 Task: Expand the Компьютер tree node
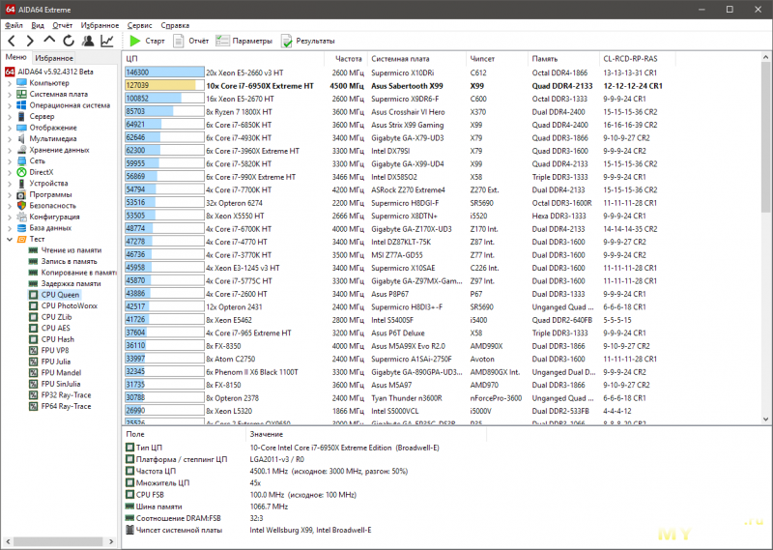10,83
